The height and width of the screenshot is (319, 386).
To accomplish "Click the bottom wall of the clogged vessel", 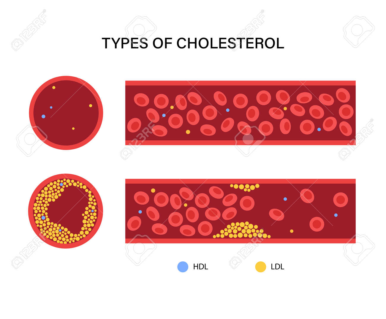I will click(240, 241).
